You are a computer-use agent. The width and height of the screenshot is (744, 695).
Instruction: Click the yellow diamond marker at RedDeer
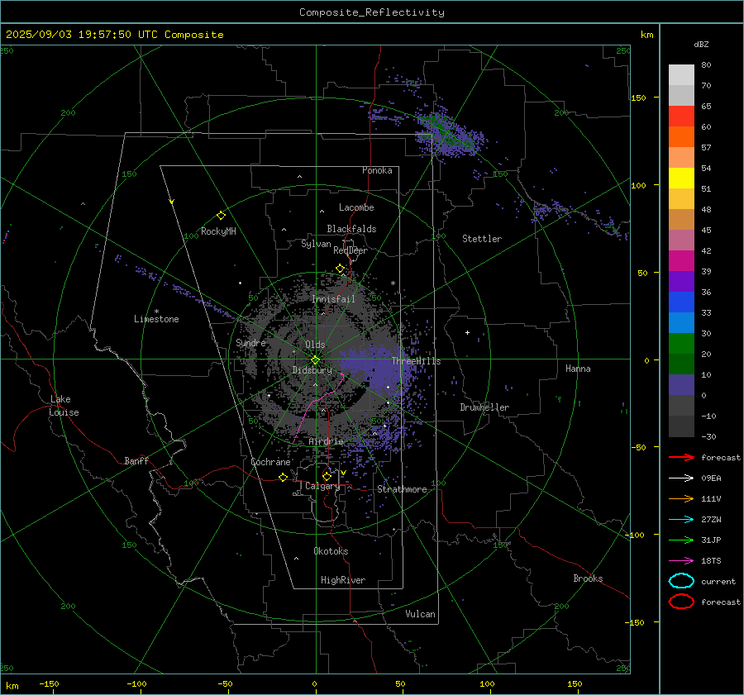[x=340, y=269]
